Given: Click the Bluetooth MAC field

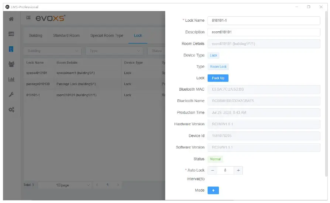Looking at the screenshot, I should [264, 89].
